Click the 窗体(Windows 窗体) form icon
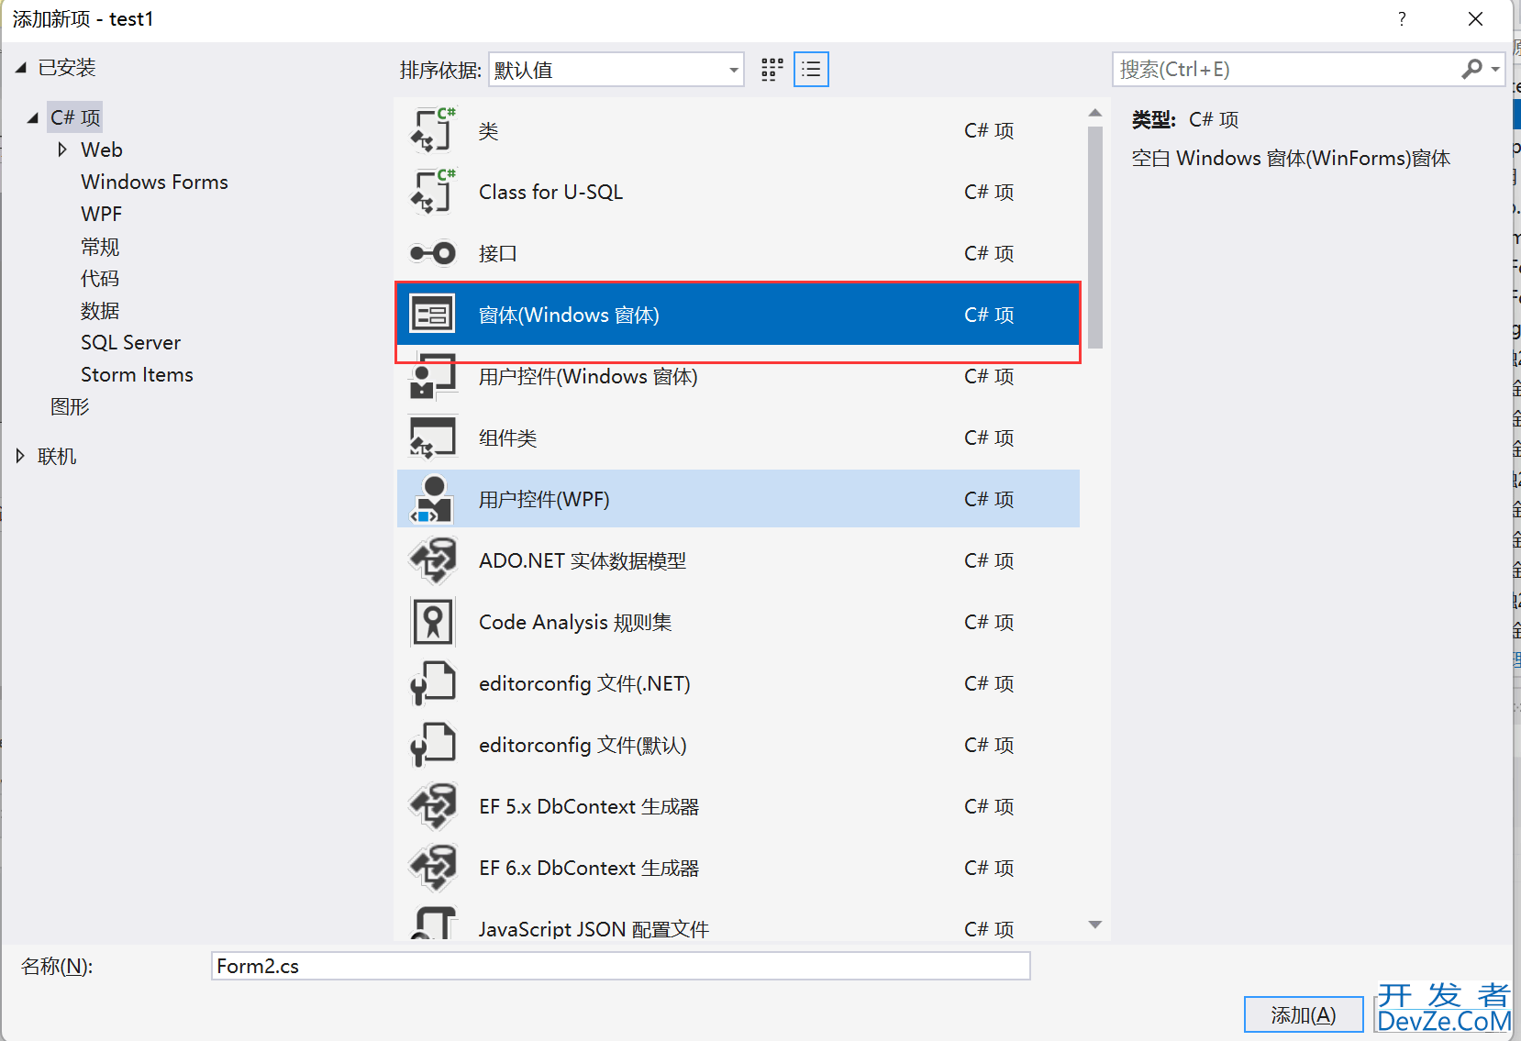Image resolution: width=1521 pixels, height=1041 pixels. tap(432, 315)
